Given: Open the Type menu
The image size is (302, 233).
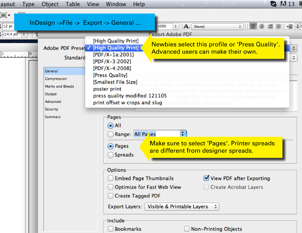Looking at the screenshot, I should (x=28, y=4).
